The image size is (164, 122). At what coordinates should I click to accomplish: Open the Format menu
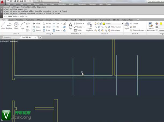(37, 4)
